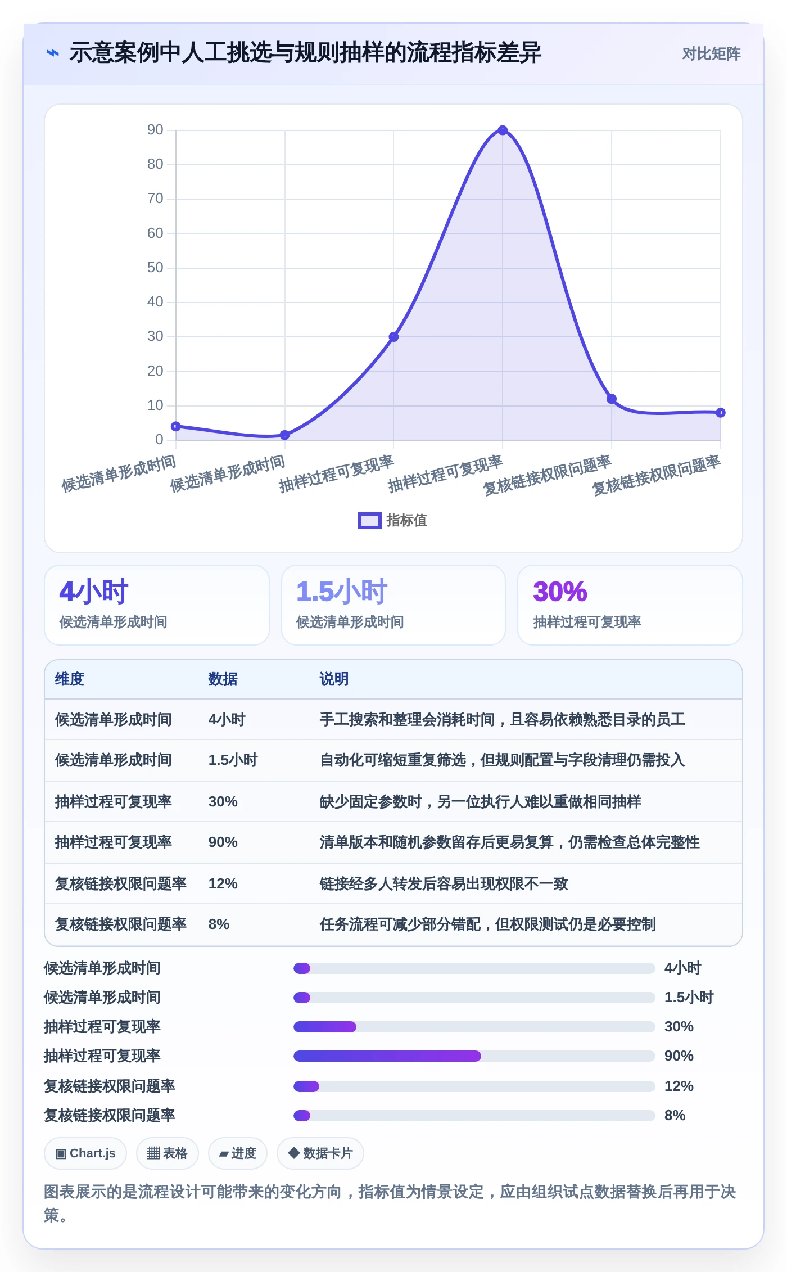Viewport: 787px width, 1272px height.
Task: Click the leftmost chart point at 4
Action: [176, 426]
